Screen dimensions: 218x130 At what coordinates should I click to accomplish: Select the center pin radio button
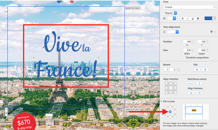click(x=170, y=112)
